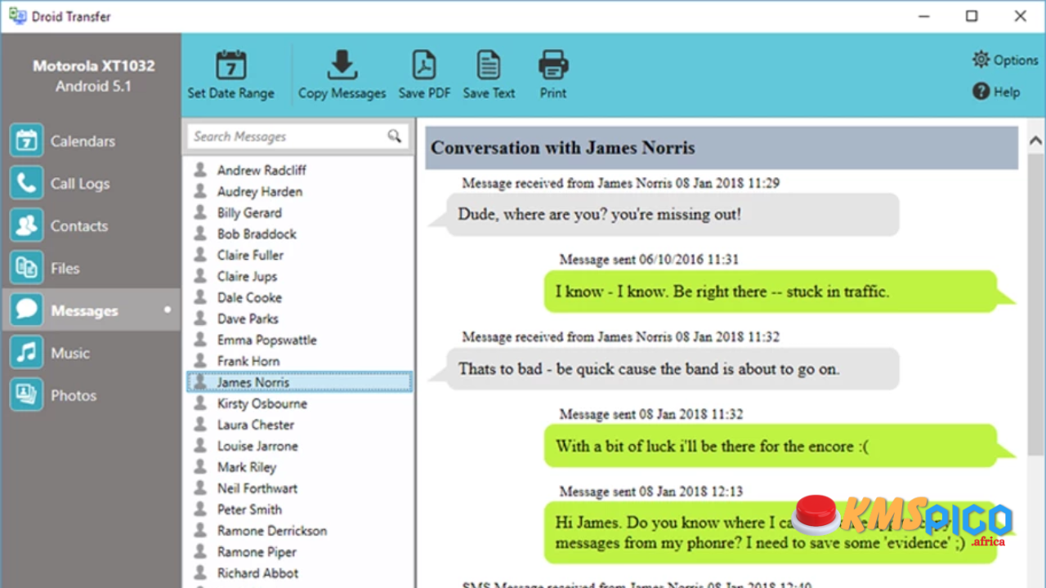This screenshot has height=588, width=1046.
Task: Select Ramone Derrickson conversation
Action: (x=271, y=531)
